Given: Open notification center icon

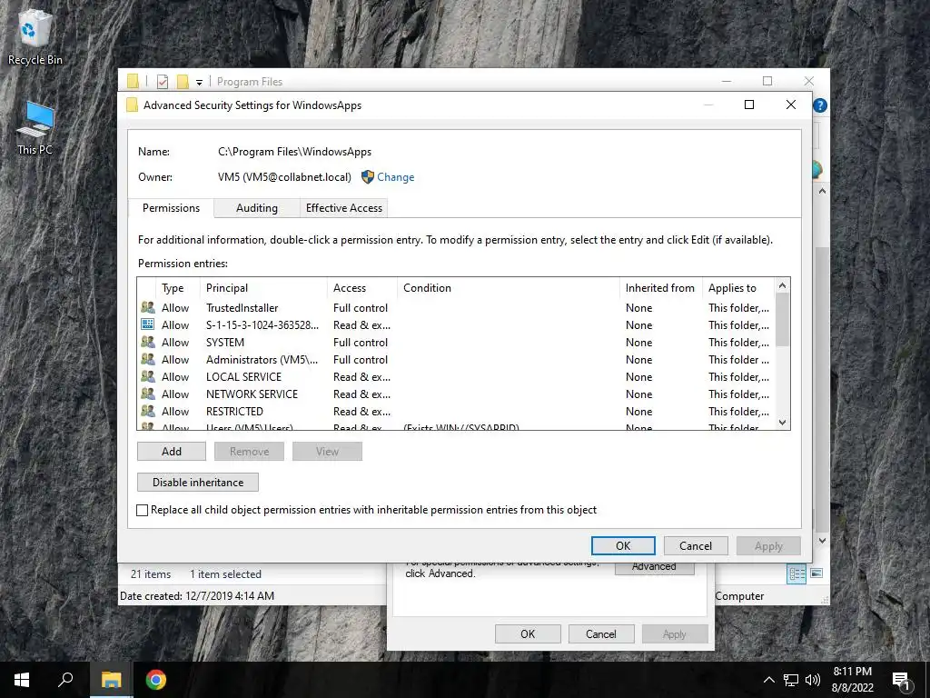Looking at the screenshot, I should (901, 680).
